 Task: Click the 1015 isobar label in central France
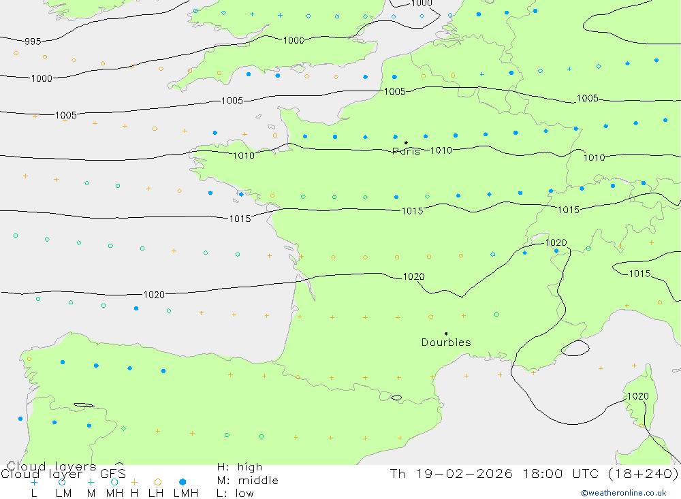click(412, 211)
